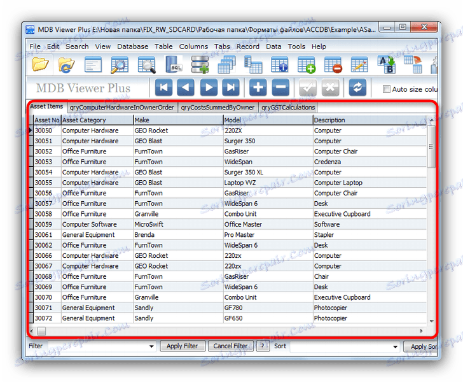Image resolution: width=463 pixels, height=382 pixels.
Task: Go to the first record
Action: [163, 87]
